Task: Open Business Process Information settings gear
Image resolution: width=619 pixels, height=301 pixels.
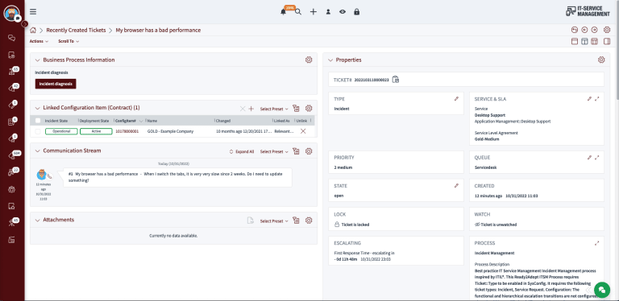Action: pyautogui.click(x=309, y=60)
